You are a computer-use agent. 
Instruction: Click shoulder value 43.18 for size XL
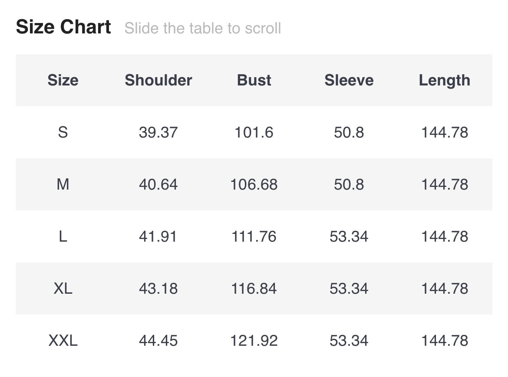(158, 288)
